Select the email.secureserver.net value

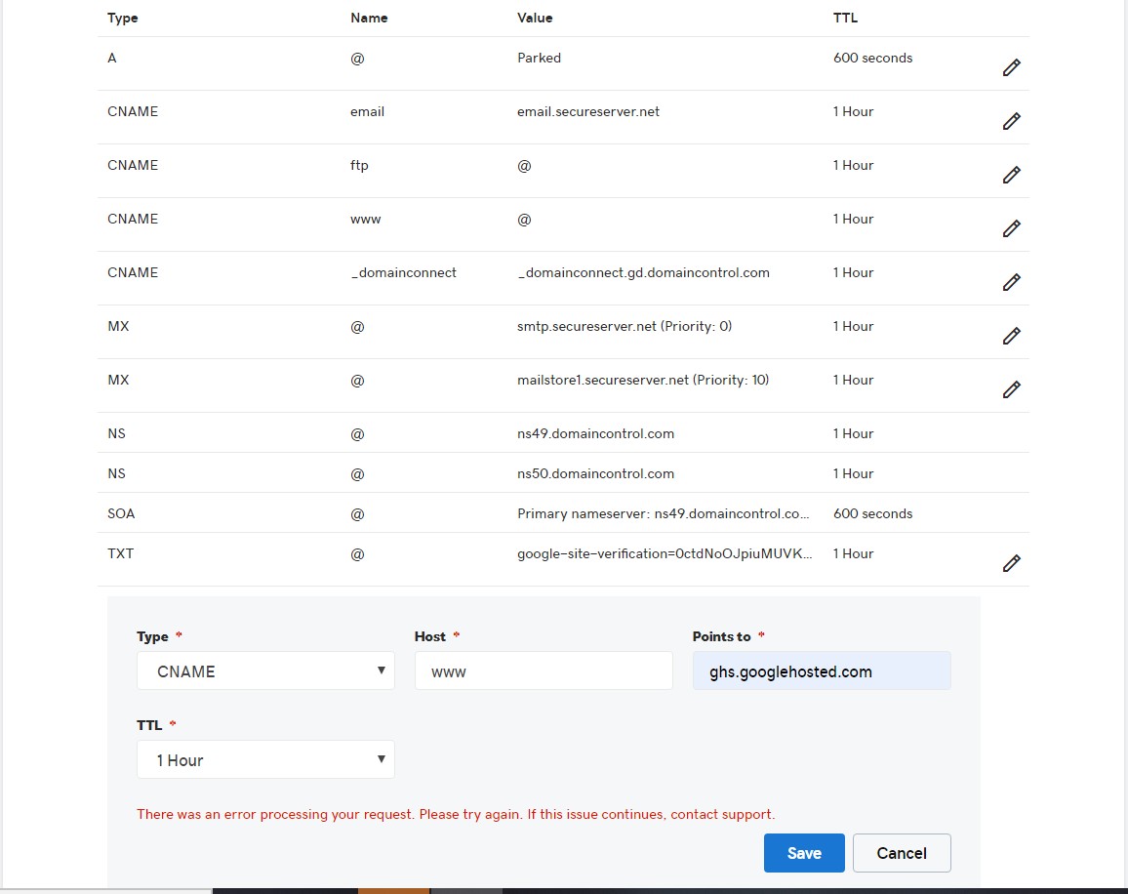tap(587, 111)
